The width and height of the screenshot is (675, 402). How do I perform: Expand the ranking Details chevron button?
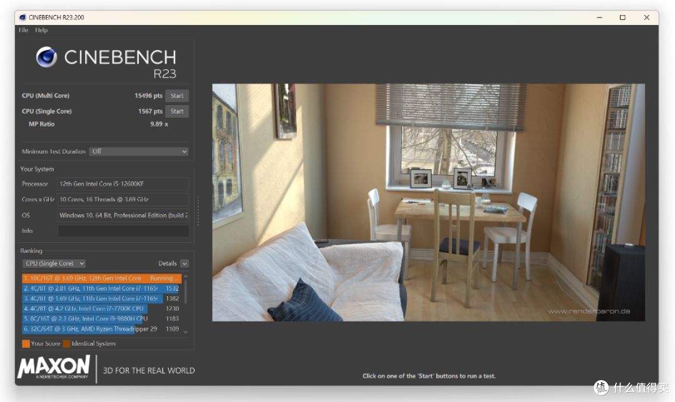(184, 263)
